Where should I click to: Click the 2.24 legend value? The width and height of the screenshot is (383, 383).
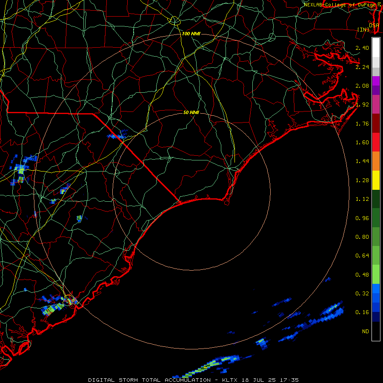click(362, 67)
